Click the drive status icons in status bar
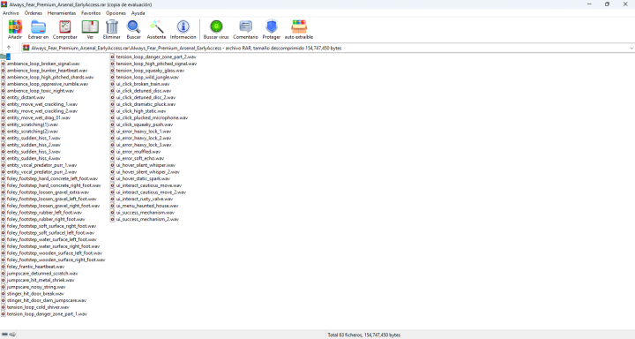 tap(9, 335)
